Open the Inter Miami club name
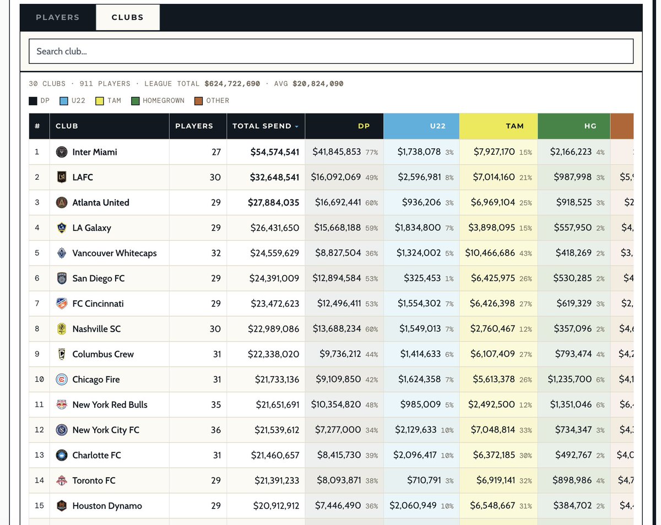 tap(95, 152)
